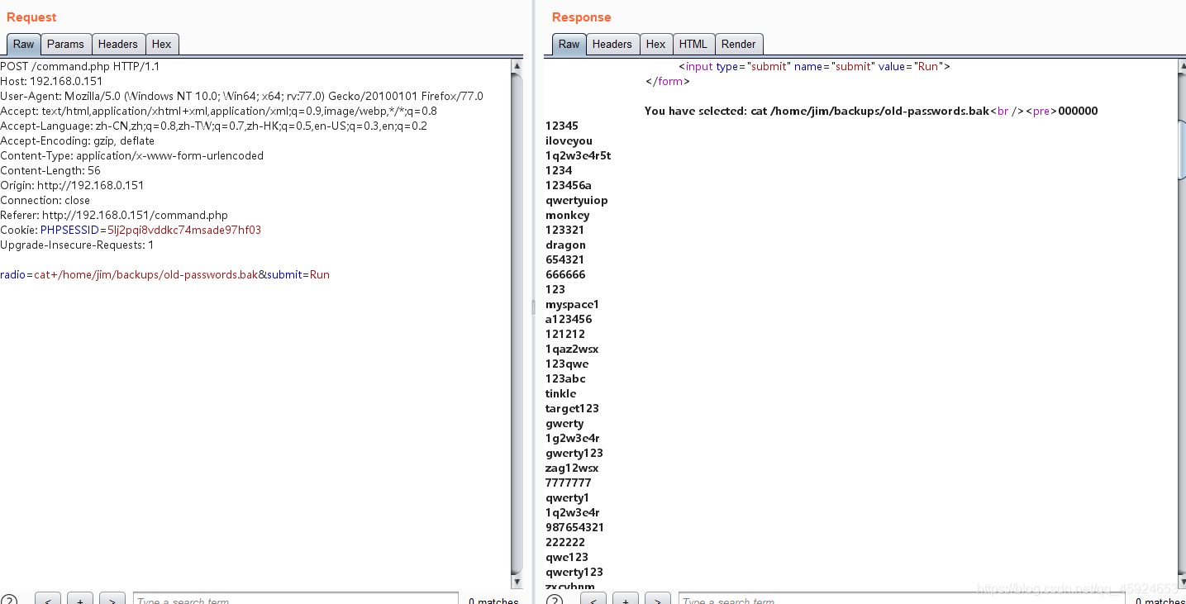Click the Referer header line
This screenshot has height=604, width=1186.
pos(114,215)
